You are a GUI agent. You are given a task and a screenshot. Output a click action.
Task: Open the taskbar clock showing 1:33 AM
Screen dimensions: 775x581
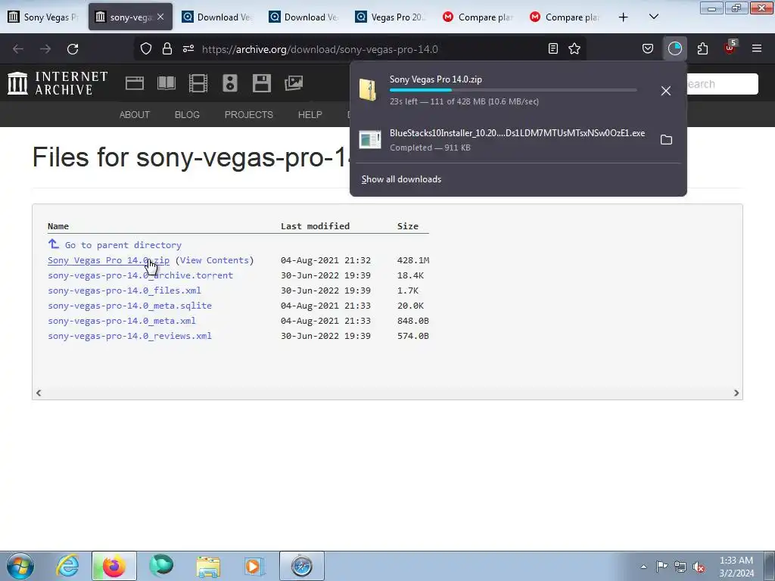click(x=736, y=567)
